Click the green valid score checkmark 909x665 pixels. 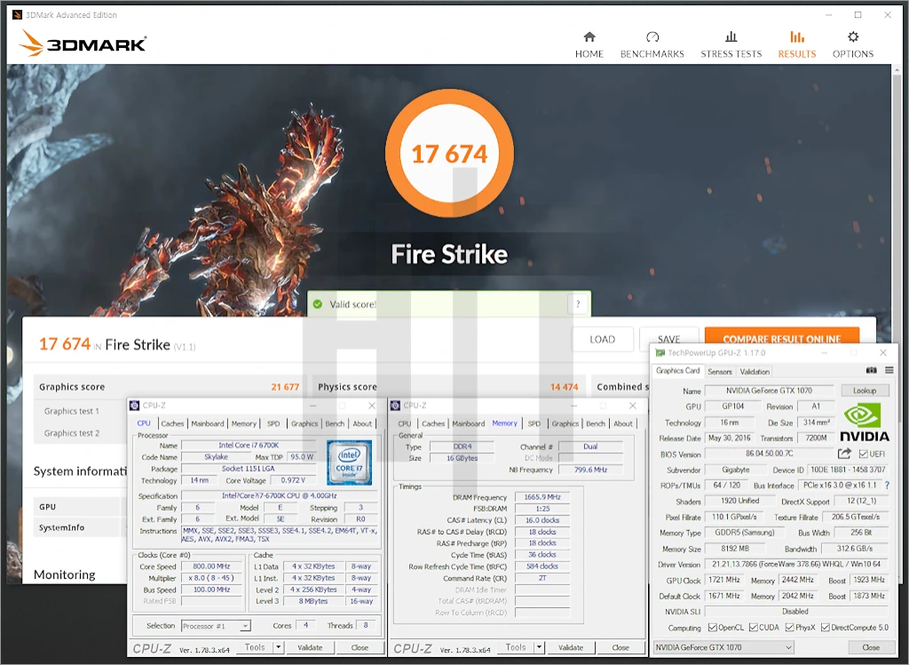coord(317,304)
